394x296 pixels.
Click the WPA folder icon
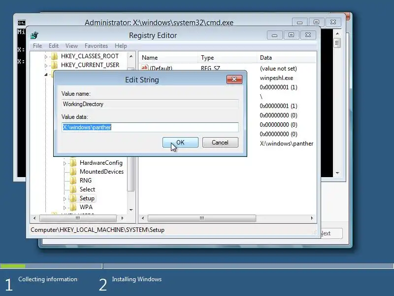coord(73,207)
